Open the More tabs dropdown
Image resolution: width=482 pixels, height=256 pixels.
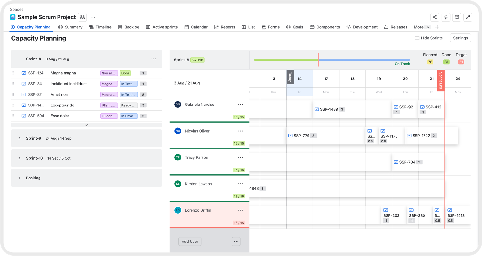tap(422, 27)
